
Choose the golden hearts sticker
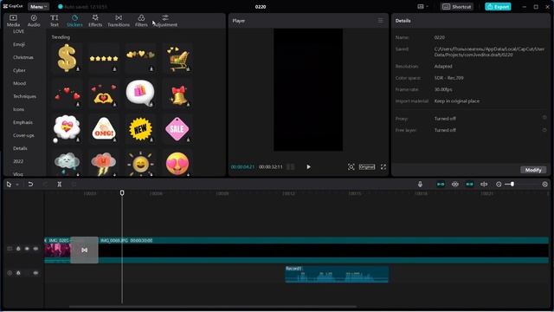point(140,58)
